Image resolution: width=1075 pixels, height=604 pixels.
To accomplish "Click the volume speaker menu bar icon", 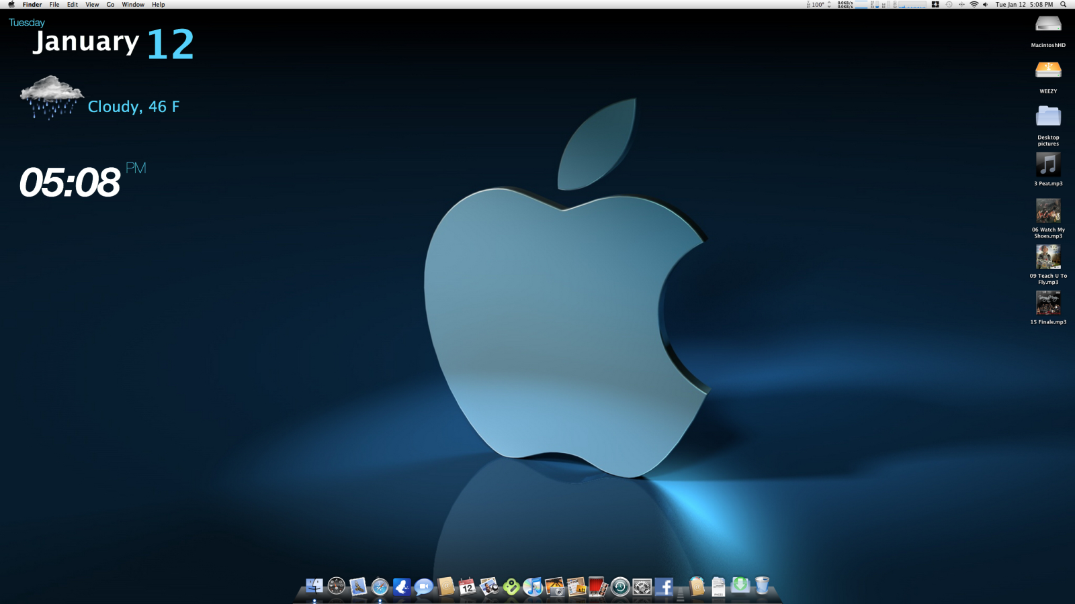I will (986, 4).
